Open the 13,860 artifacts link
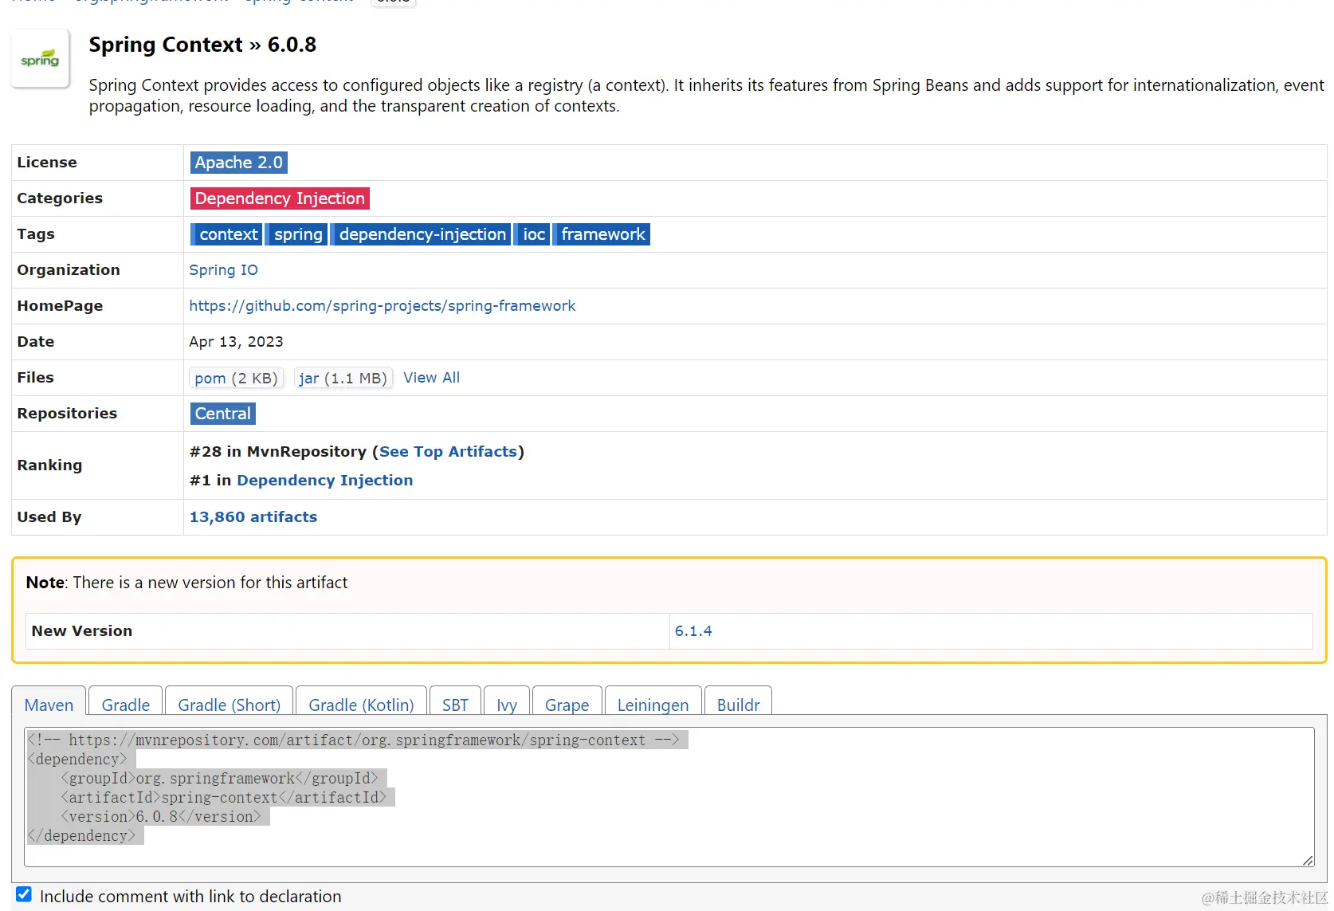 point(253,517)
